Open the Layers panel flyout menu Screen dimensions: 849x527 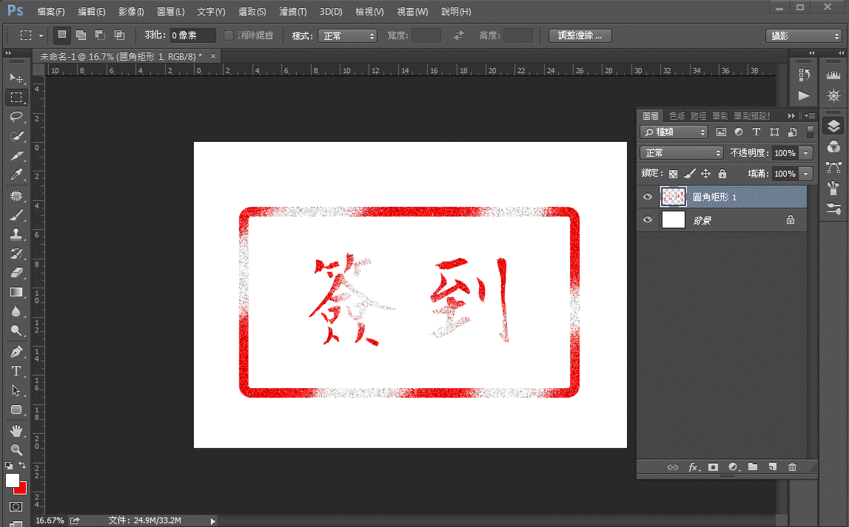[810, 115]
